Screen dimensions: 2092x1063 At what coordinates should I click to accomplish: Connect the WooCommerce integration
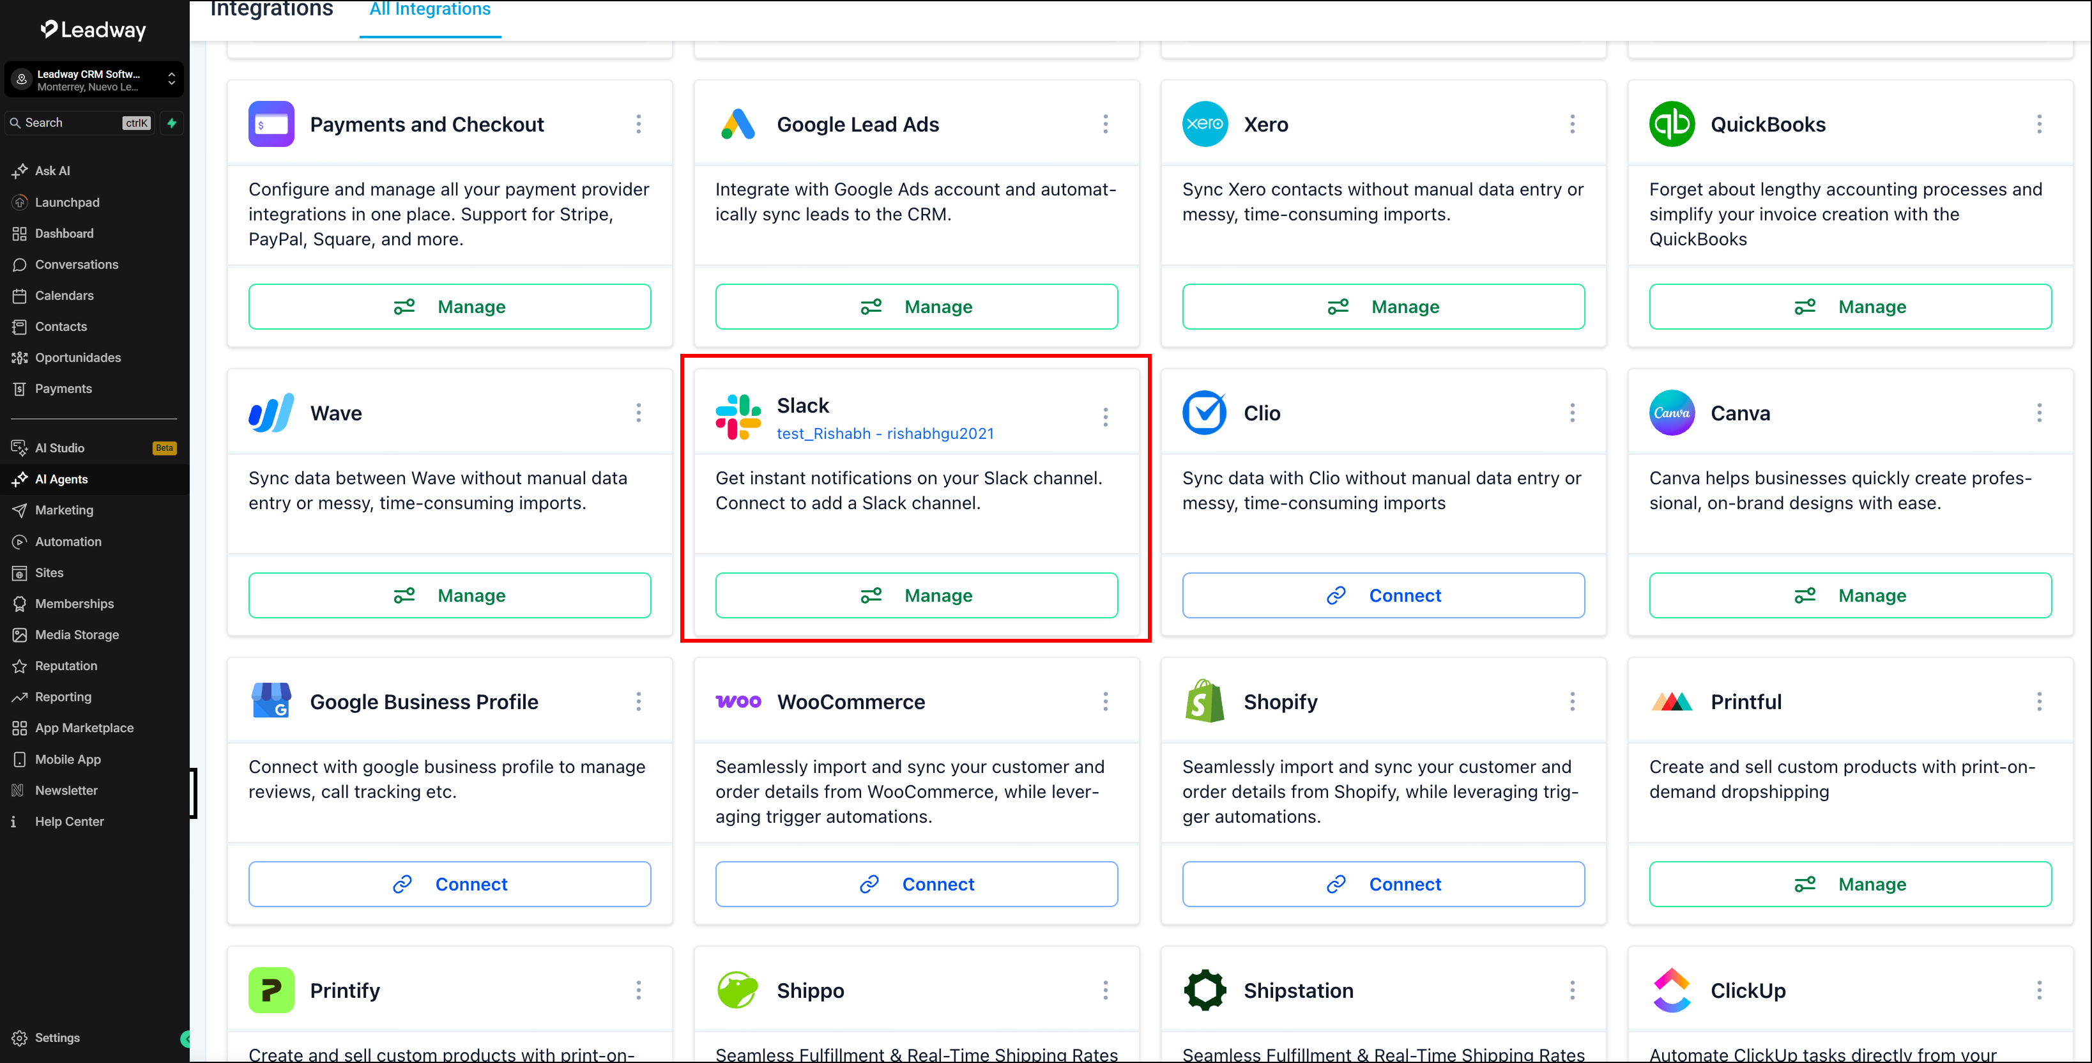(916, 883)
